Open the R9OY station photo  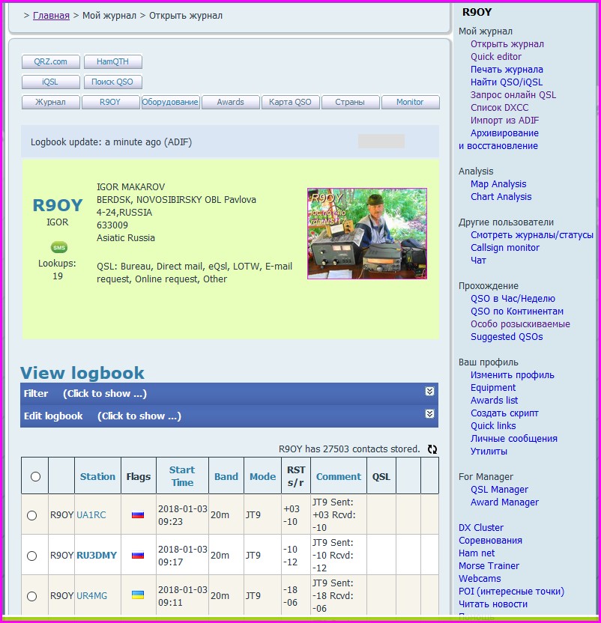(366, 234)
